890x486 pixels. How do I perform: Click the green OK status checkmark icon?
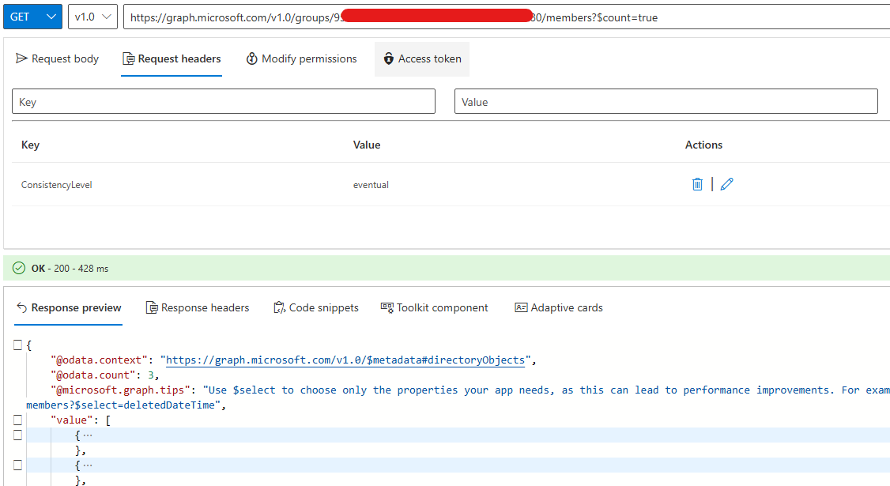click(x=18, y=268)
